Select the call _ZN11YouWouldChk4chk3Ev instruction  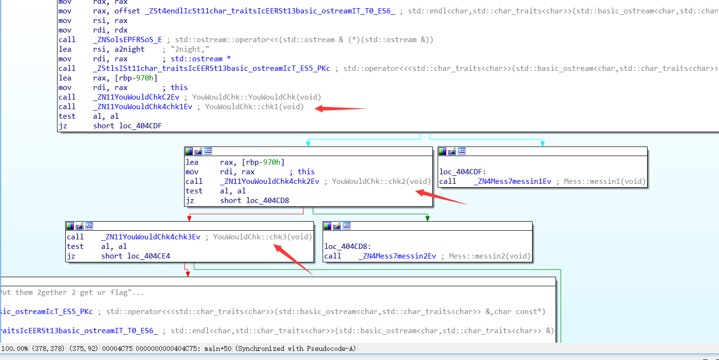189,237
